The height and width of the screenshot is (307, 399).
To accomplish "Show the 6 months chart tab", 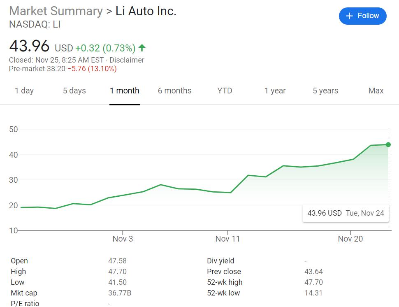I will 174,91.
